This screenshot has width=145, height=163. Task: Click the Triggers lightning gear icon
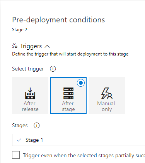(15, 46)
